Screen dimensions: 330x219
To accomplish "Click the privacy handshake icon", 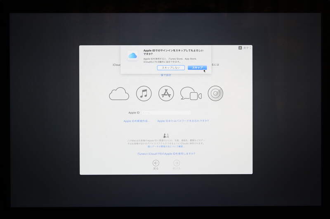I will coord(166,135).
